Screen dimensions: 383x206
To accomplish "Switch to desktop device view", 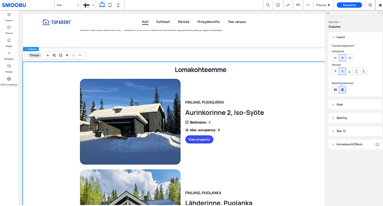I will pyautogui.click(x=102, y=5).
